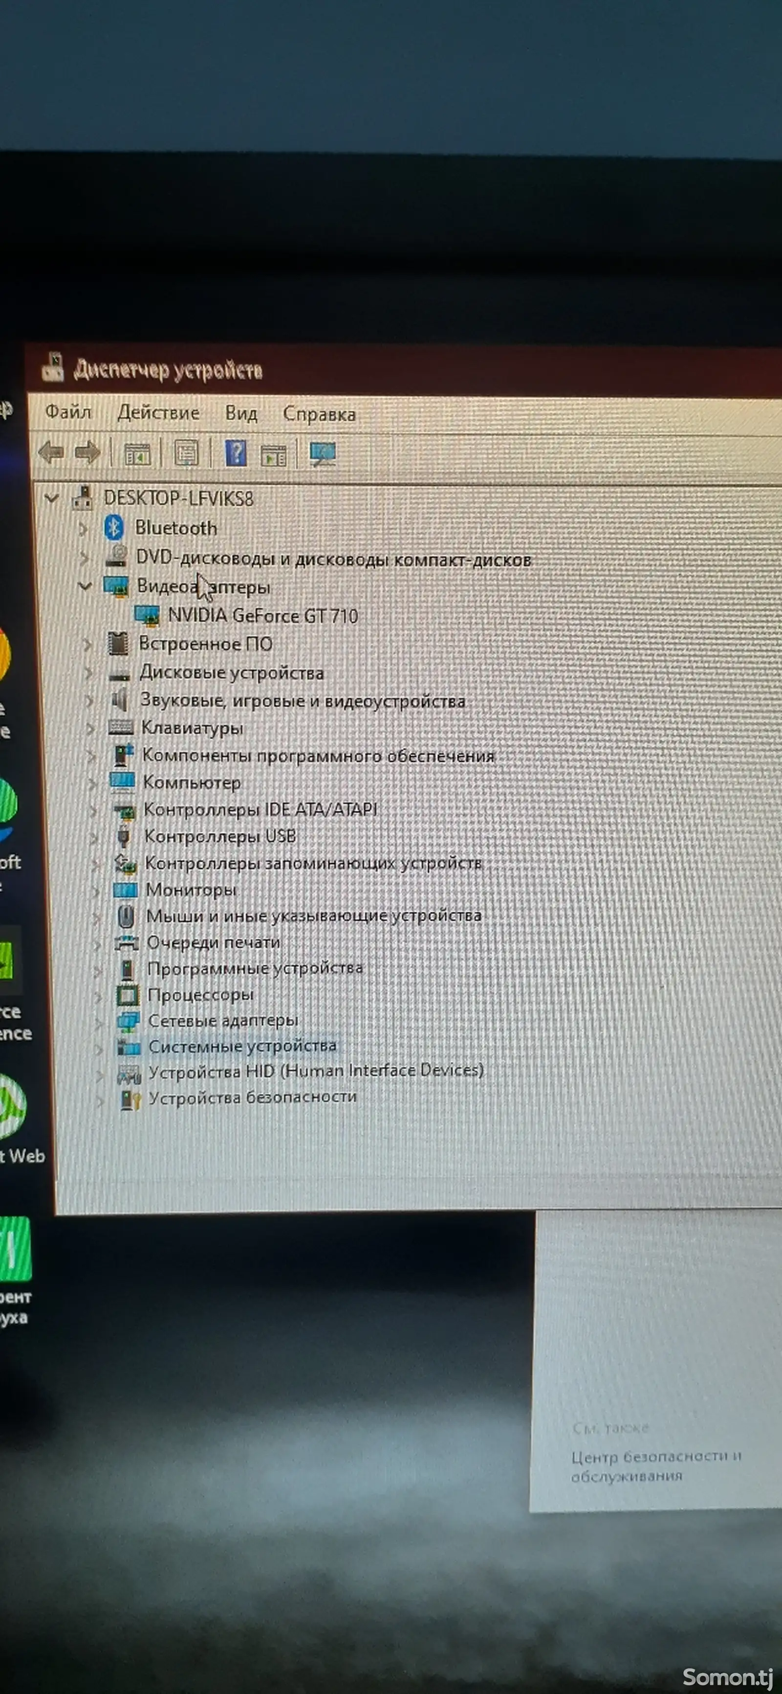
Task: Select Мыши и иные указывающие устройства label
Action: pos(314,916)
